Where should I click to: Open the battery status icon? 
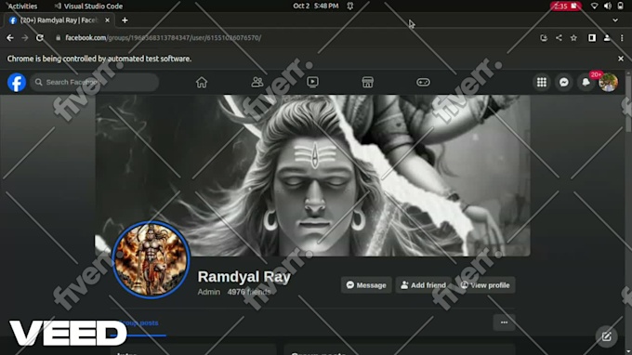[620, 7]
